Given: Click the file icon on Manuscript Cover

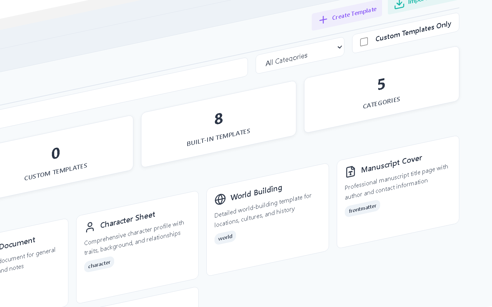Looking at the screenshot, I should 351,172.
